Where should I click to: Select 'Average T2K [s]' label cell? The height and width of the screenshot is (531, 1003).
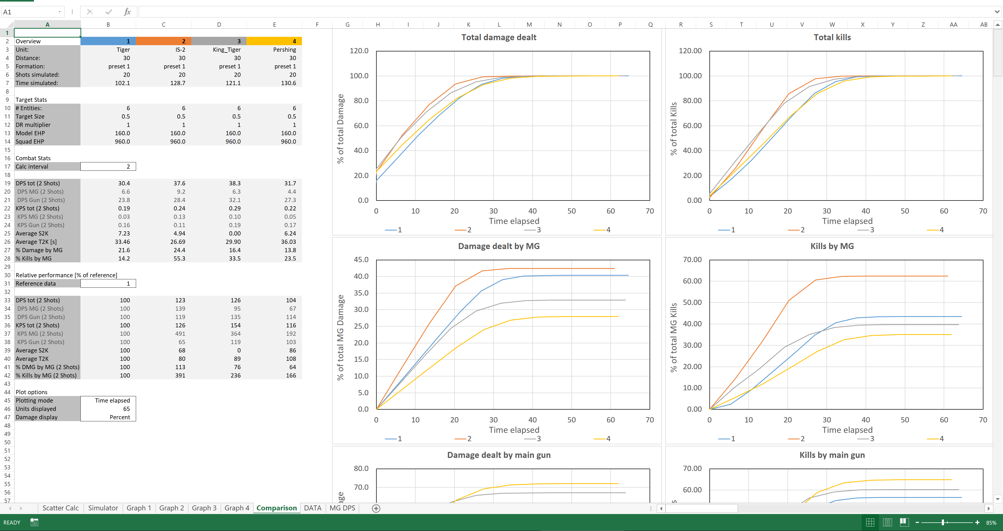point(48,242)
